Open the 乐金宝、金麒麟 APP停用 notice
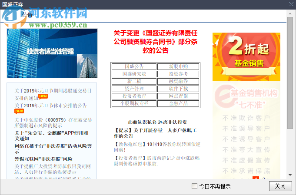 click(52, 136)
